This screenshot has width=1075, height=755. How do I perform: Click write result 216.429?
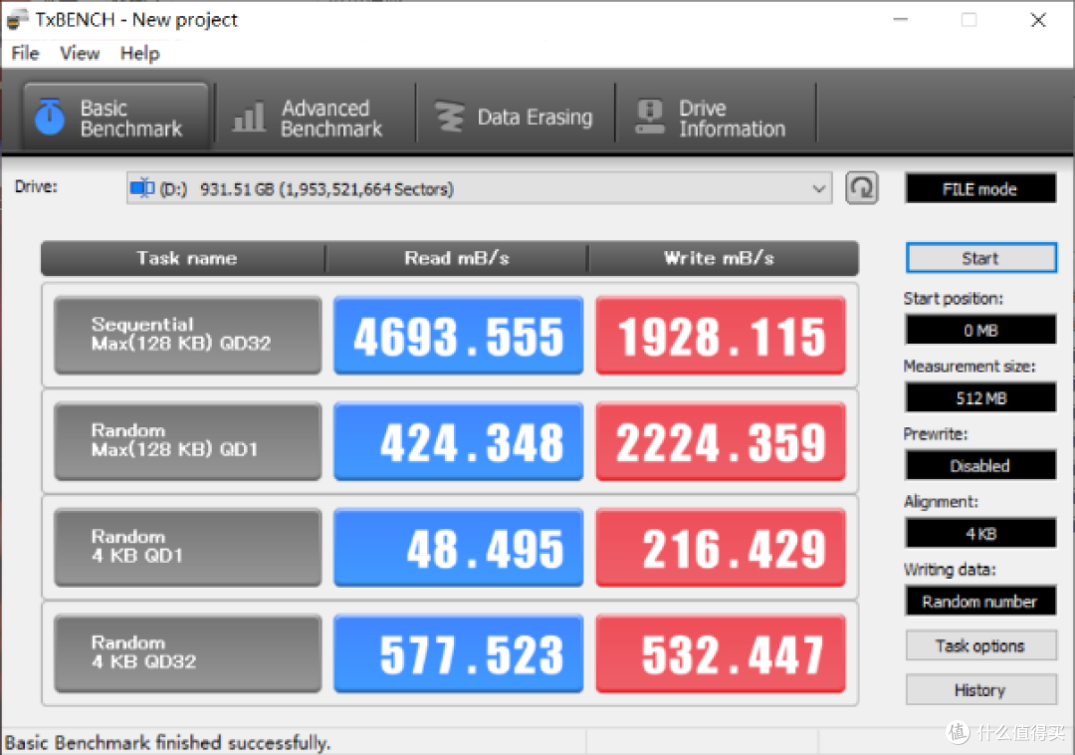pos(721,547)
